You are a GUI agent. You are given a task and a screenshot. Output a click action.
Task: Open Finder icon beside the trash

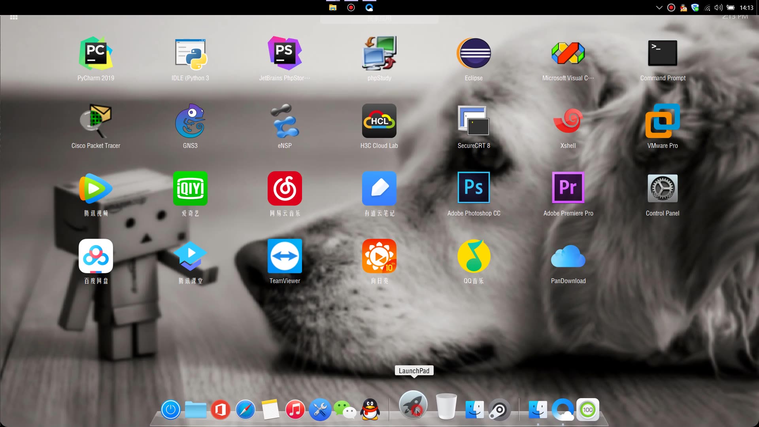(474, 410)
